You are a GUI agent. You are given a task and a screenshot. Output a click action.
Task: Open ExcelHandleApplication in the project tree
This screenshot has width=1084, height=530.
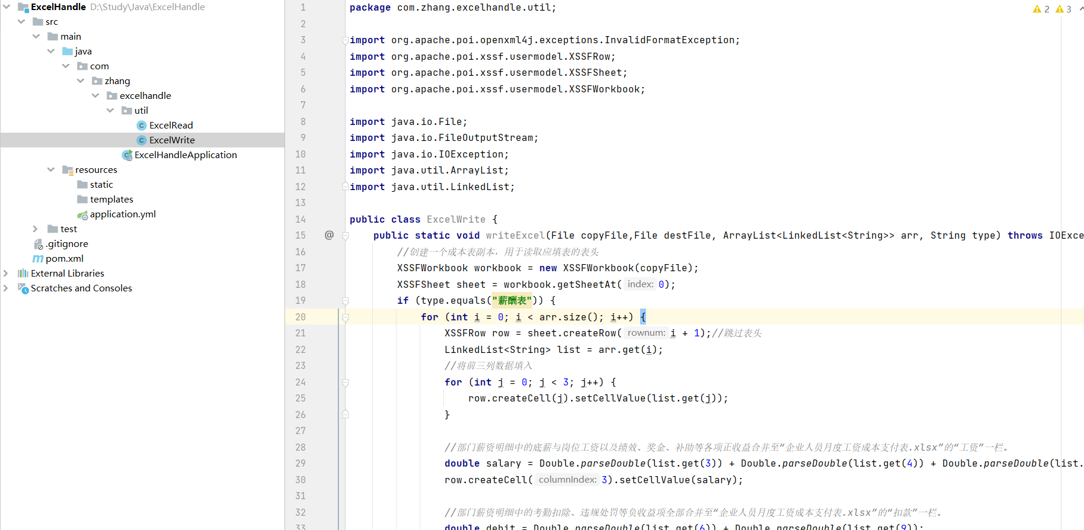[186, 155]
